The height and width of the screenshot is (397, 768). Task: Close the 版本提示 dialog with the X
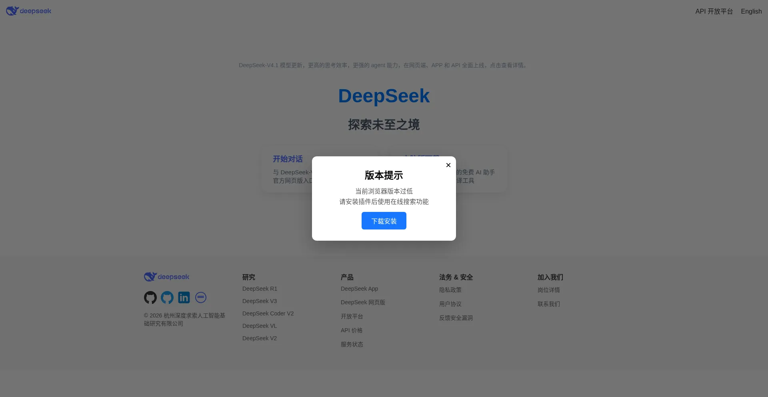(x=448, y=165)
